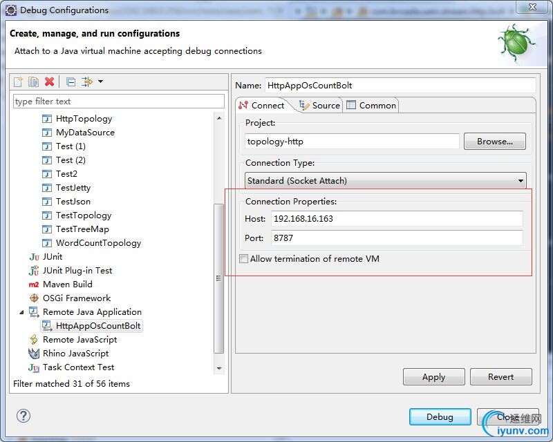Collapse all configurations in the tree
Image resolution: width=553 pixels, height=442 pixels.
click(71, 81)
